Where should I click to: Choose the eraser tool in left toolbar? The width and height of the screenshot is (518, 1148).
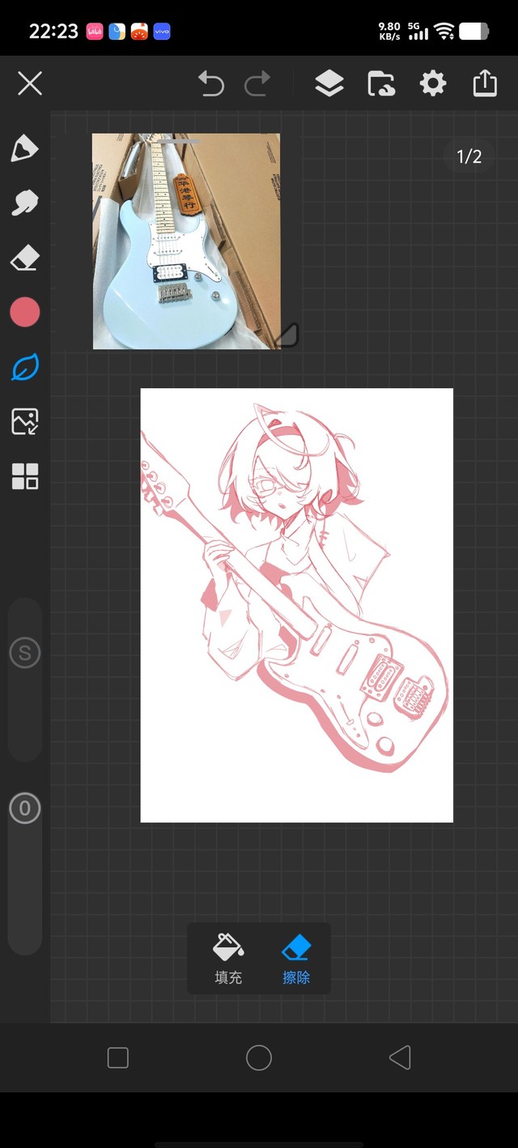click(24, 258)
